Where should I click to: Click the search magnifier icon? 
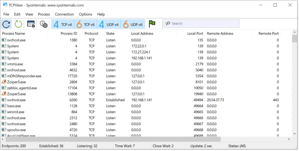click(167, 24)
